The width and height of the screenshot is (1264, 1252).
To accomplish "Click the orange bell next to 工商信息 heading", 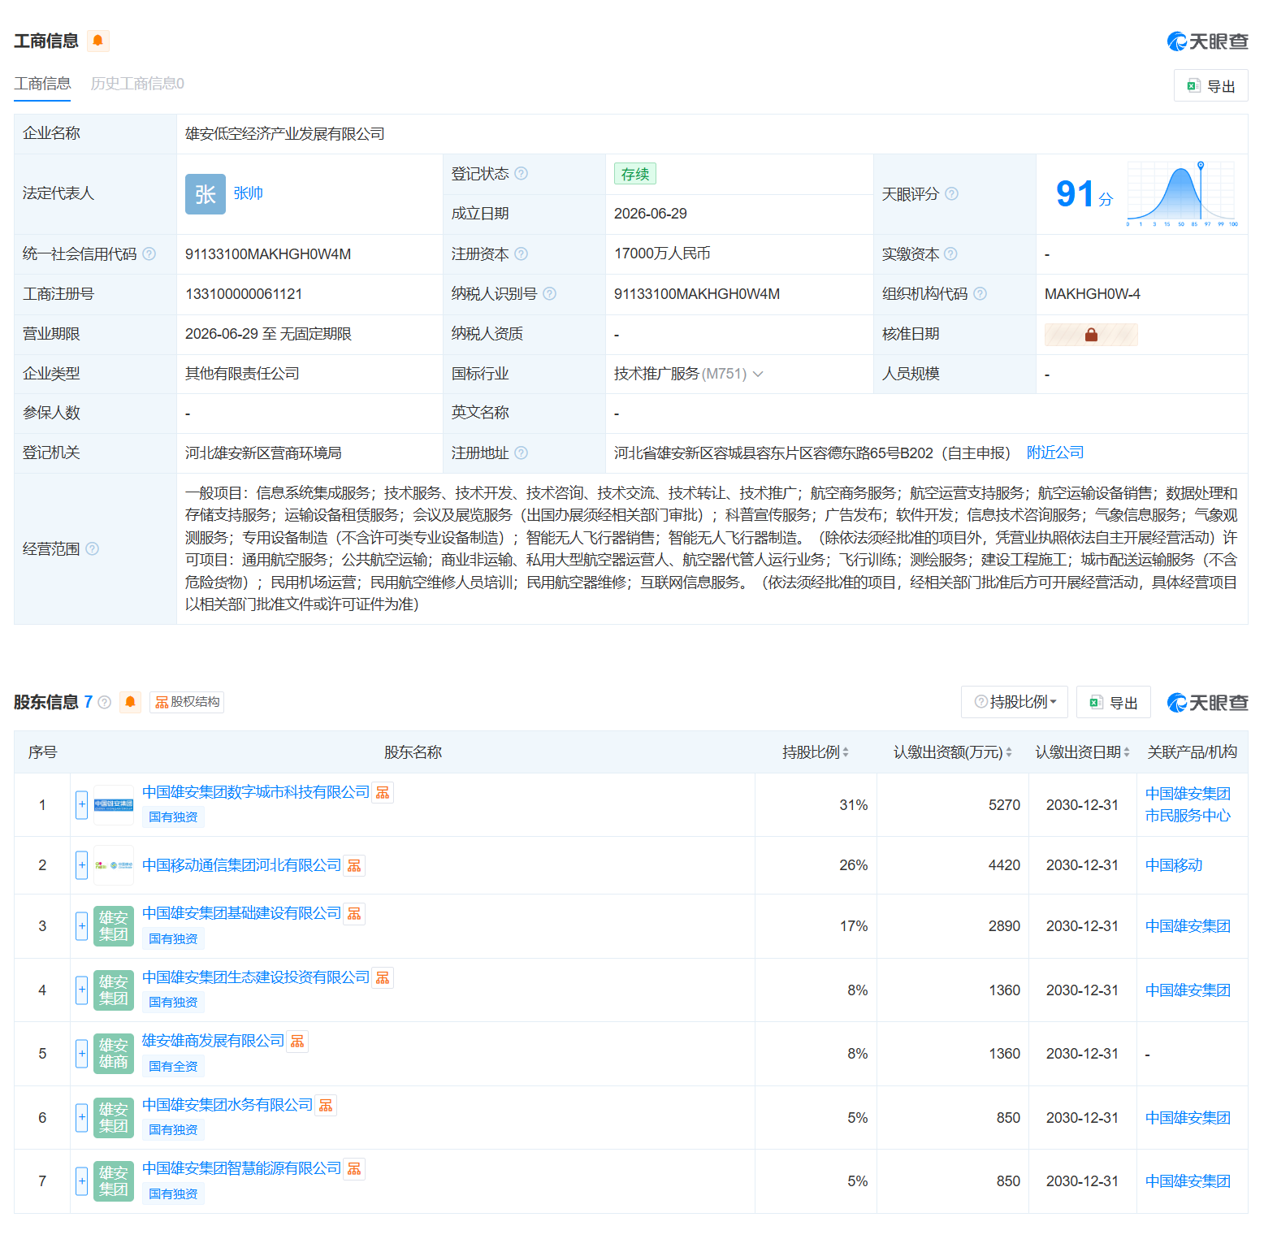I will click(x=97, y=41).
